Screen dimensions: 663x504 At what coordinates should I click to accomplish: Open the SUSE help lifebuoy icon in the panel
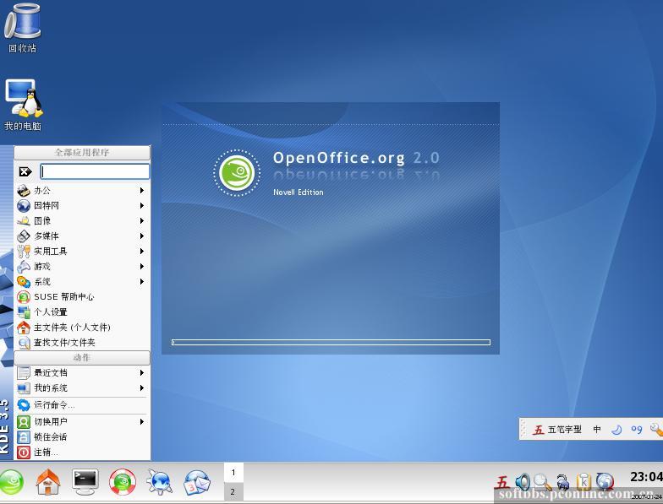tap(122, 481)
